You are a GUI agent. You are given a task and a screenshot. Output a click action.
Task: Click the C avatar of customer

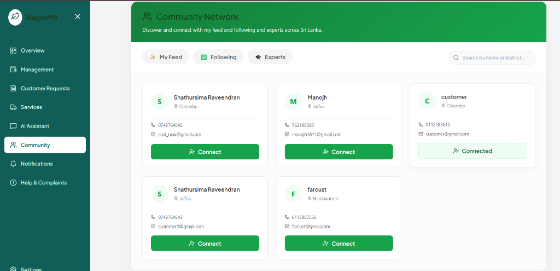click(x=427, y=101)
